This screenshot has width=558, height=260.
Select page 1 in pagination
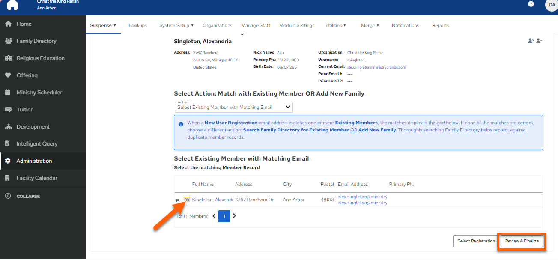coord(224,216)
